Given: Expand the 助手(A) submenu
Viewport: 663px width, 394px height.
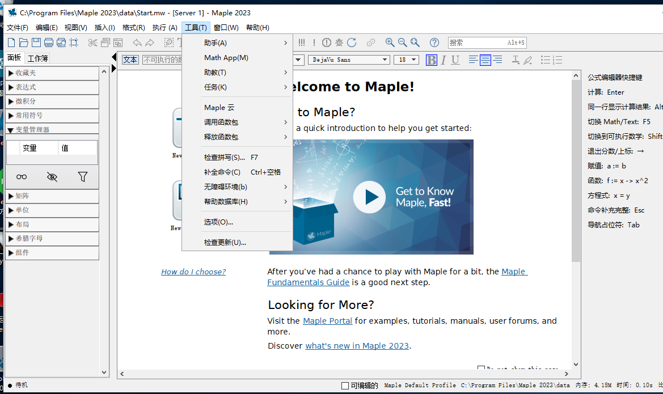Looking at the screenshot, I should tap(237, 43).
